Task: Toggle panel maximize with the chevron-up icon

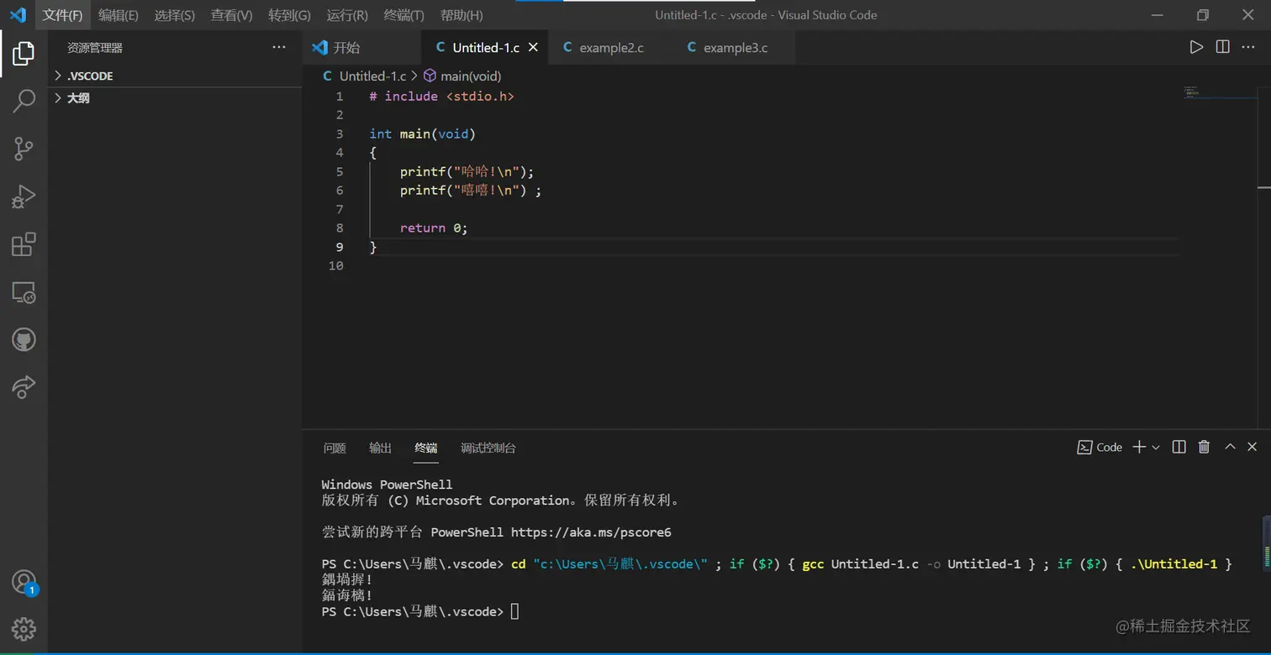Action: point(1229,447)
